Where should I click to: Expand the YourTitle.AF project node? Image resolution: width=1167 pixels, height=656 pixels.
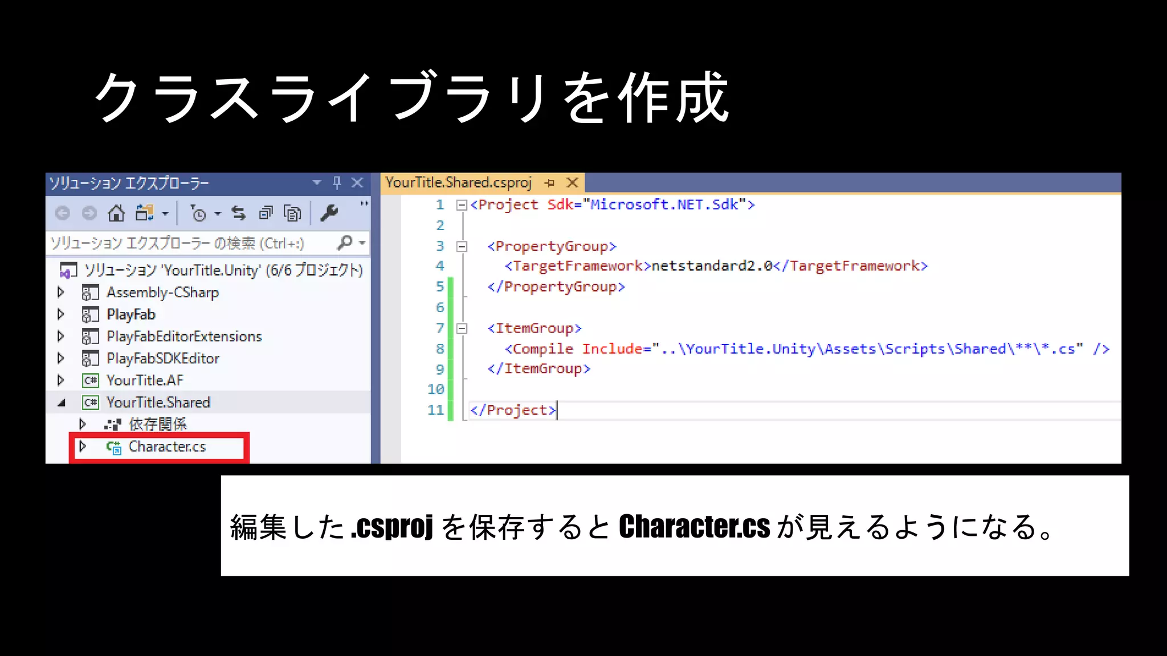click(61, 380)
